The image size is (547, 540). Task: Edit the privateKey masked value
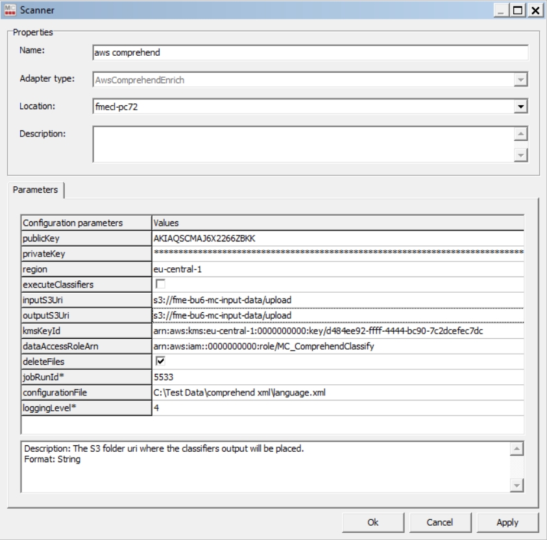[337, 254]
